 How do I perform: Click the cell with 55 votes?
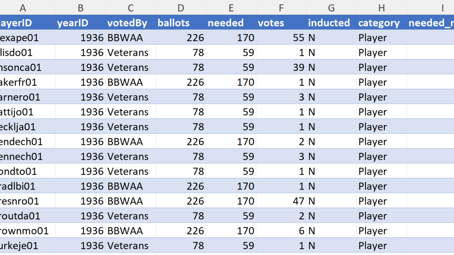point(281,38)
